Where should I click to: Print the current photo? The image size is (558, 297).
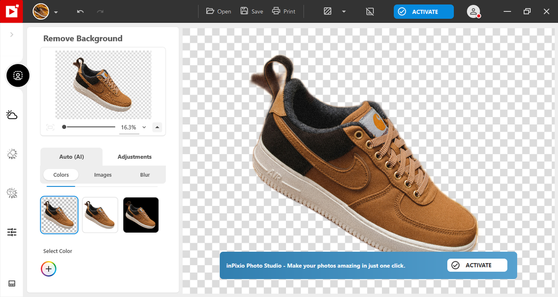[284, 11]
